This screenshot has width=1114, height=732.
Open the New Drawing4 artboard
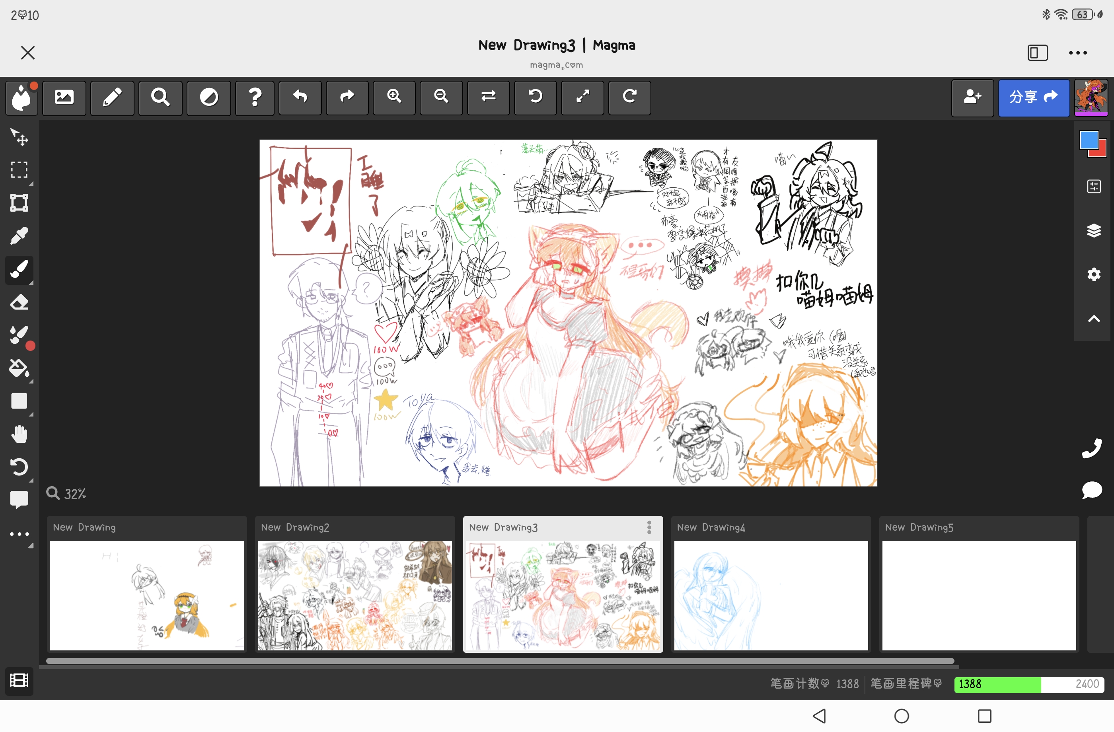coord(770,594)
